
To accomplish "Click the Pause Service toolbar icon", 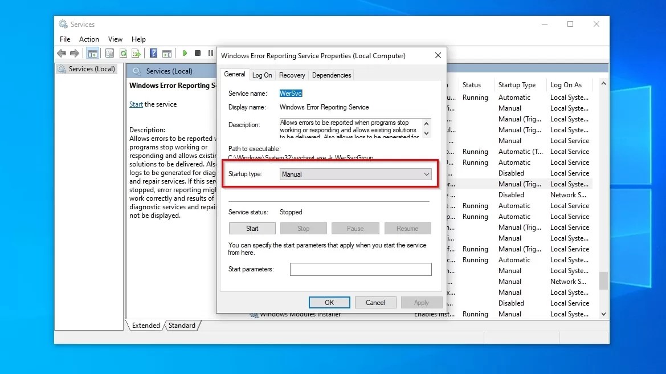I will click(210, 53).
